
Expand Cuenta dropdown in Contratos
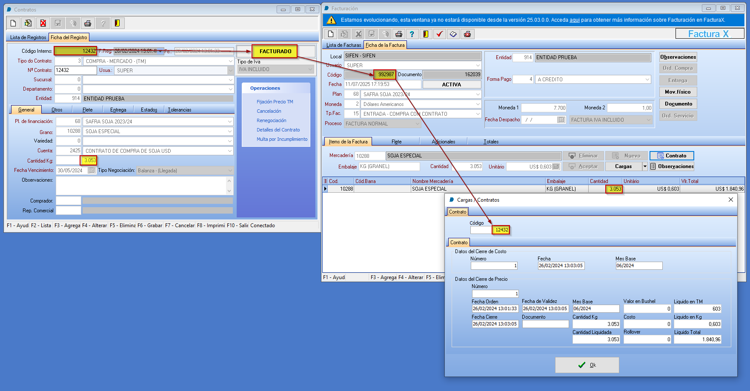pos(230,151)
